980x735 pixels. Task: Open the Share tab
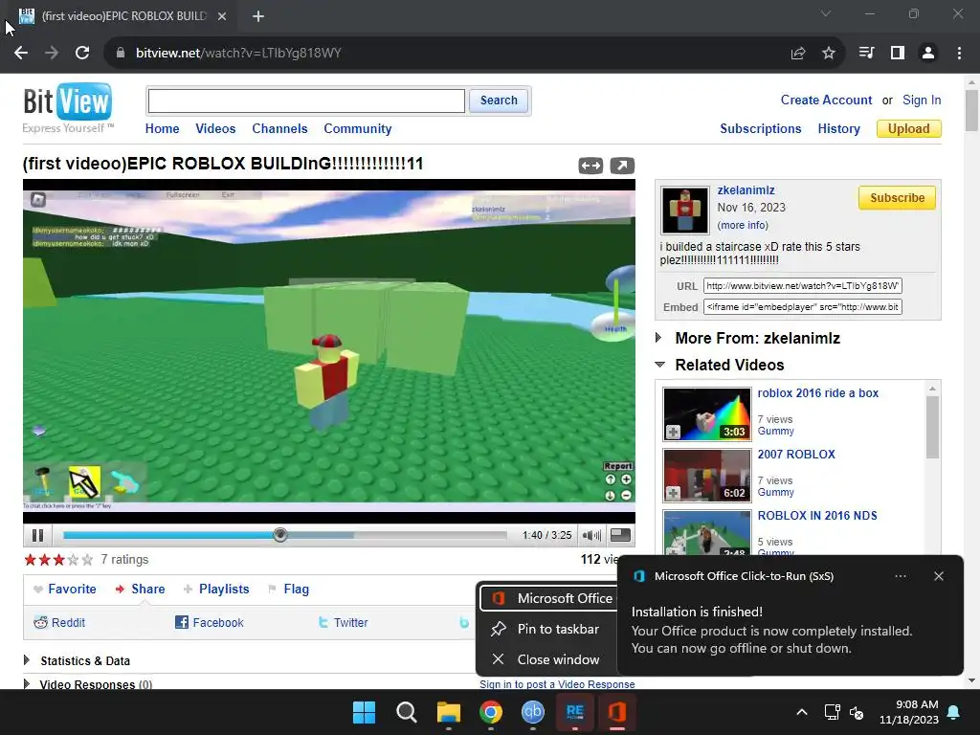pos(141,589)
